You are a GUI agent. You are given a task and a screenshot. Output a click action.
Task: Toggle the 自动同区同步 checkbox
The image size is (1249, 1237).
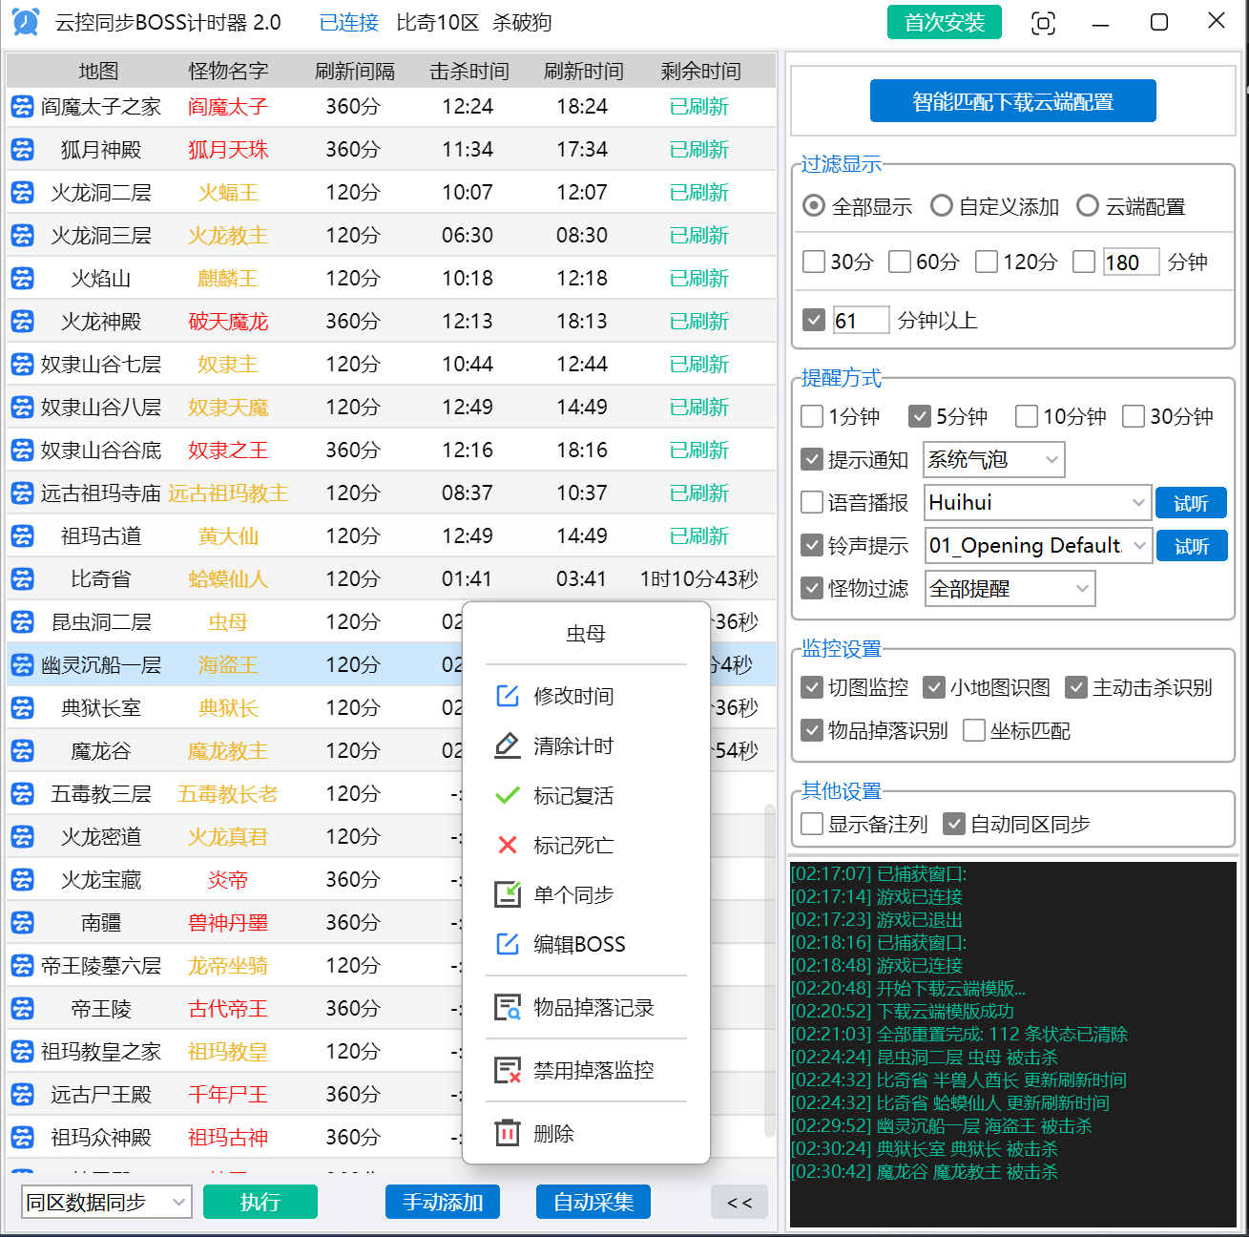tap(954, 824)
